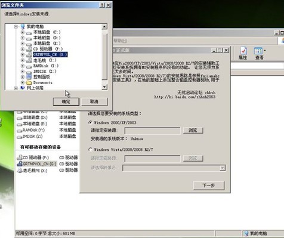
Task: Select GRTMPVOL_CN (G:) in the folder tree
Action: pyautogui.click(x=50, y=54)
